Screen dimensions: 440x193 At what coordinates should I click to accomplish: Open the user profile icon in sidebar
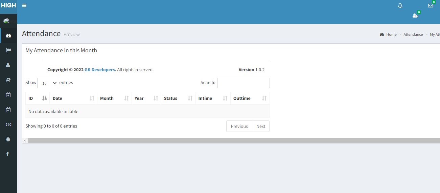coord(8,65)
